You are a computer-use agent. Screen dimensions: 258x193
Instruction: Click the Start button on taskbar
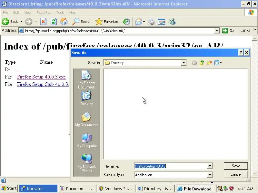pos(9,188)
